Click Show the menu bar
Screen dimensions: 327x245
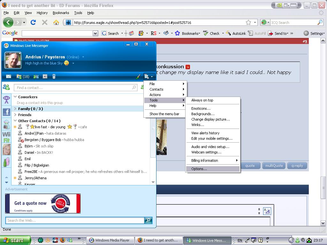coord(164,114)
